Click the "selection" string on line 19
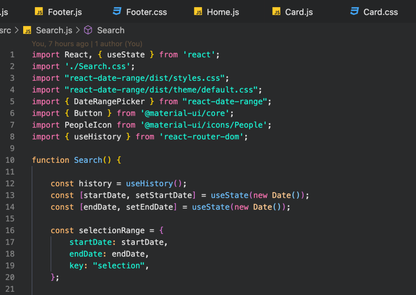416x295 pixels. pos(119,265)
